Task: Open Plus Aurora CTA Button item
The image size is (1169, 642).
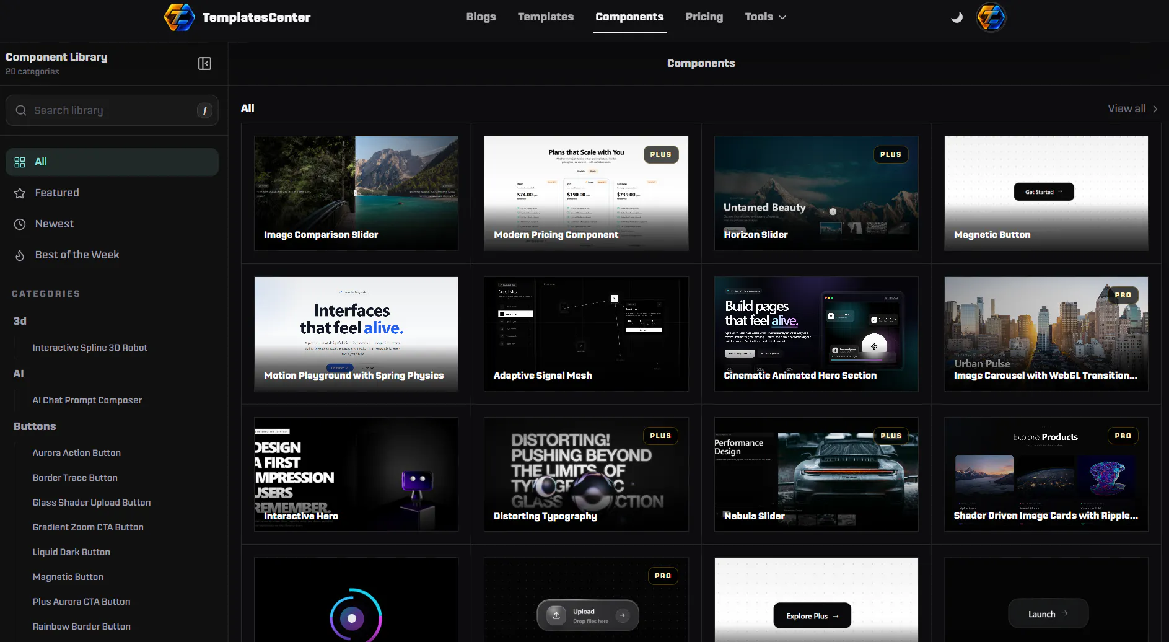Action: (81, 602)
